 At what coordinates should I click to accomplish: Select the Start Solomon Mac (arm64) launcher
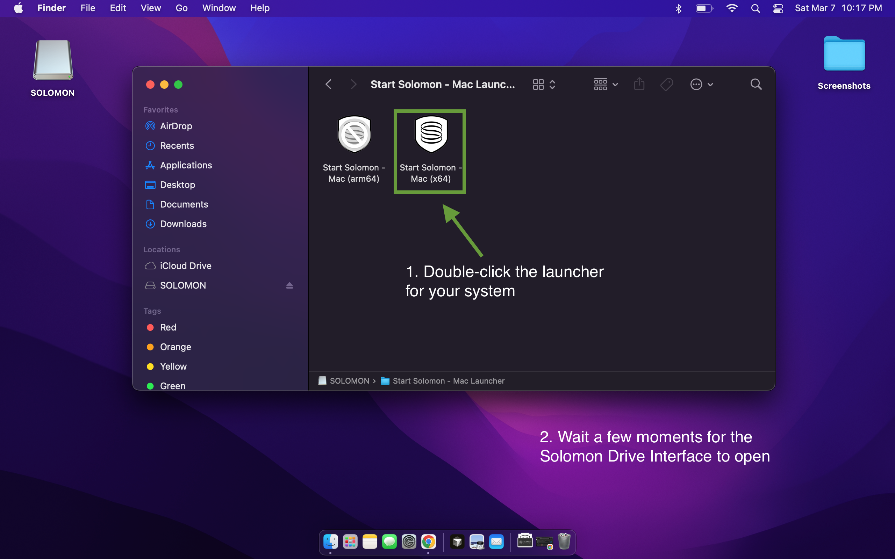pyautogui.click(x=354, y=135)
